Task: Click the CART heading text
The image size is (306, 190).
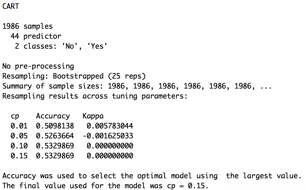Action: 11,6
